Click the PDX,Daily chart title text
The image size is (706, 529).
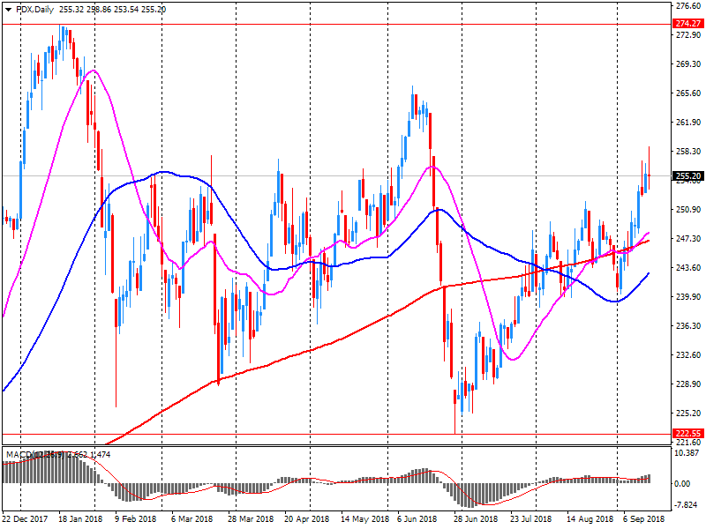coord(35,10)
